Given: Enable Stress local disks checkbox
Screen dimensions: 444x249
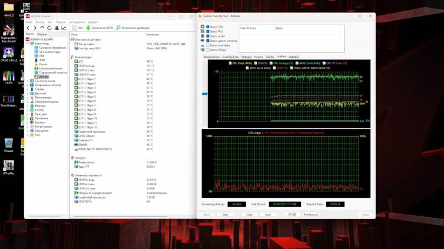Looking at the screenshot, I should coord(208,45).
